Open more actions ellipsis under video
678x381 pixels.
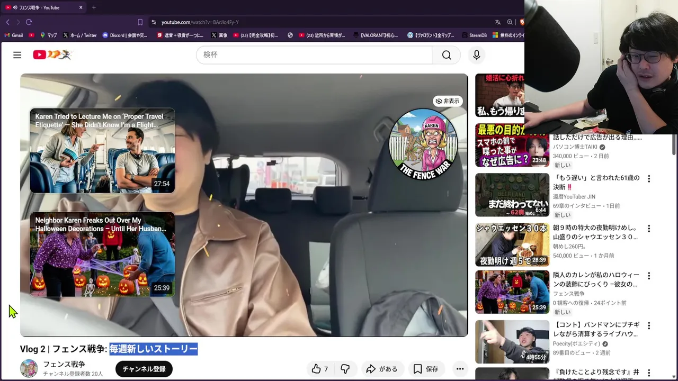coord(460,369)
